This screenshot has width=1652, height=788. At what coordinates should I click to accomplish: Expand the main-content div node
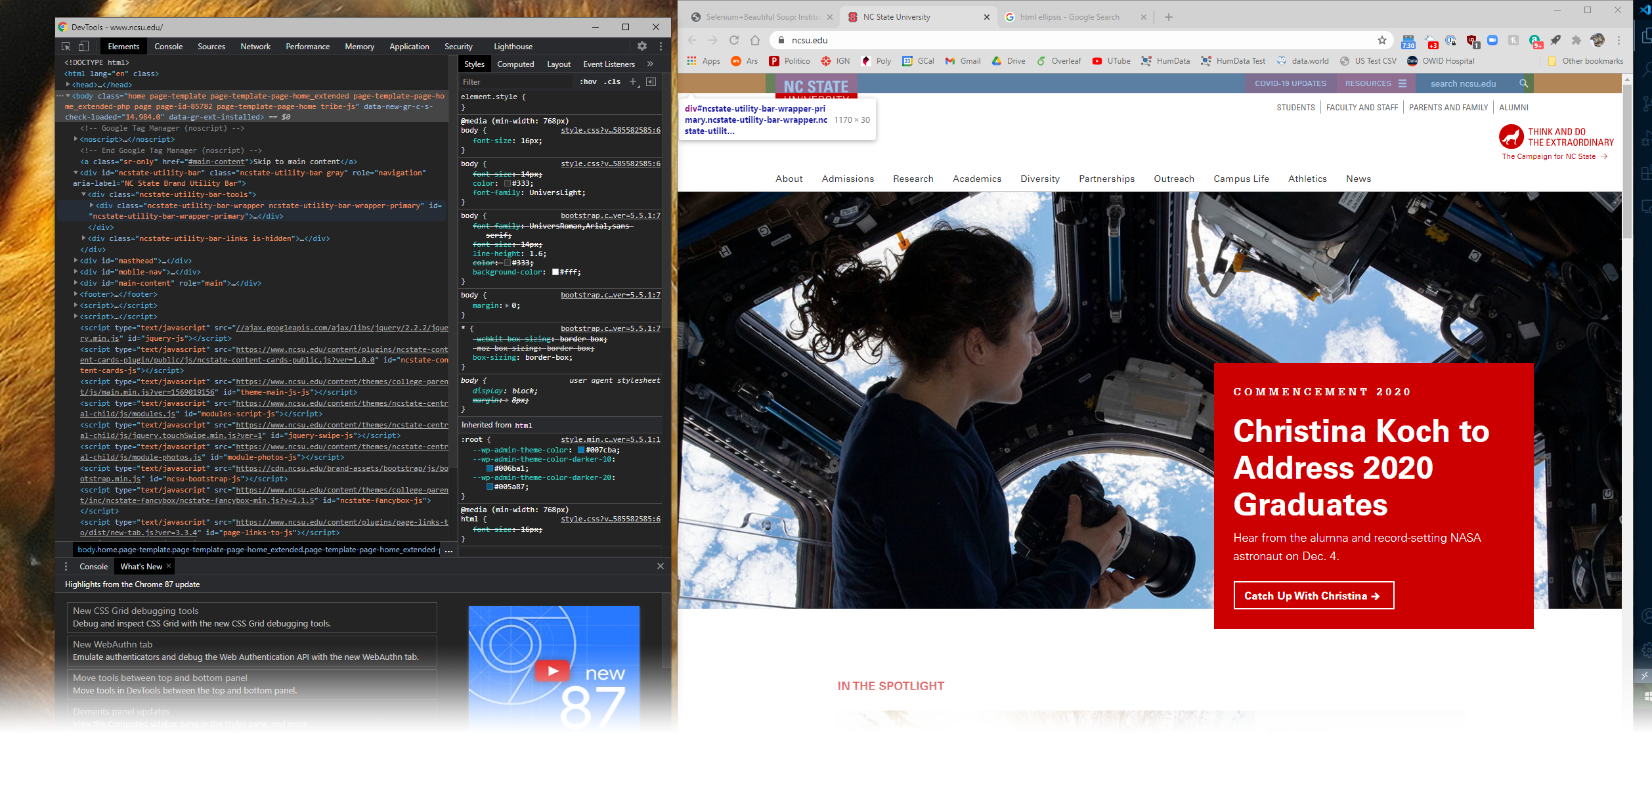[76, 283]
